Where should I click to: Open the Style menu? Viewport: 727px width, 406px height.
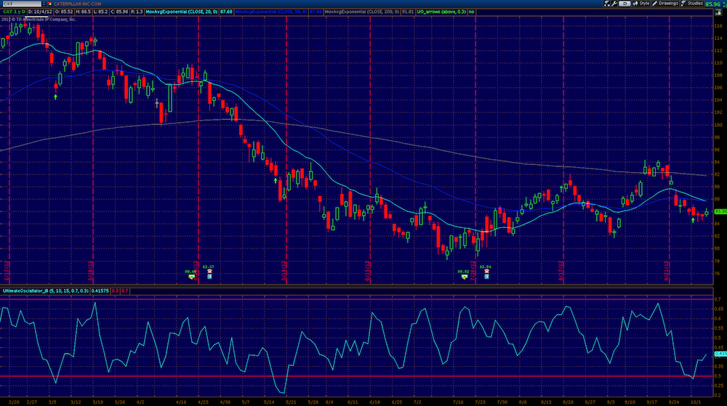[641, 3]
